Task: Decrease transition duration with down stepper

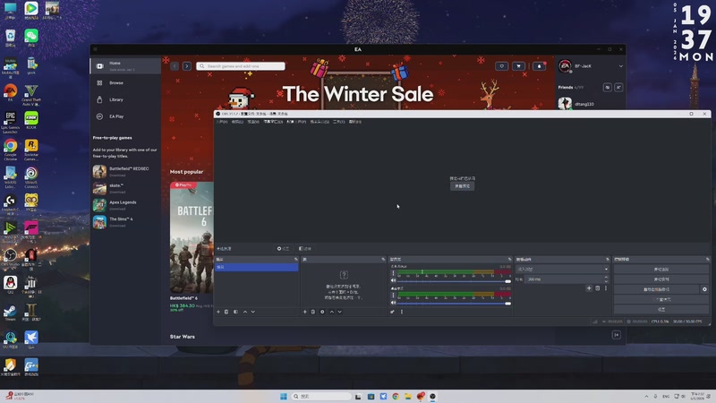Action: (606, 280)
